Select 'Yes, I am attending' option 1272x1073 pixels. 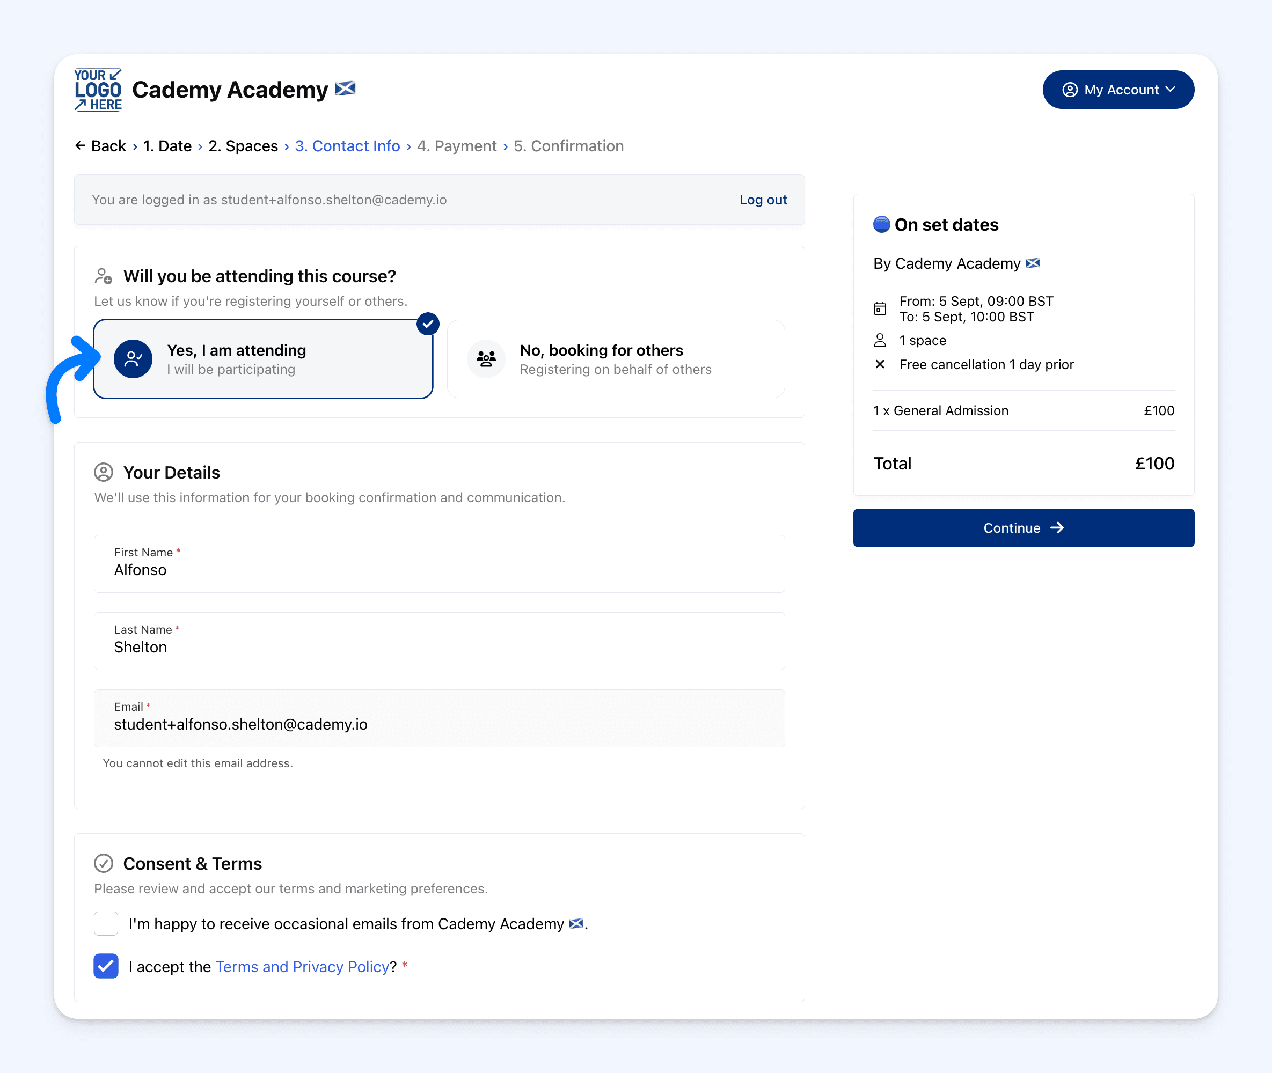click(263, 359)
